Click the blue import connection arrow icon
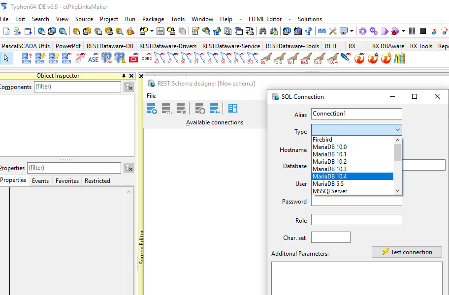 tap(215, 108)
